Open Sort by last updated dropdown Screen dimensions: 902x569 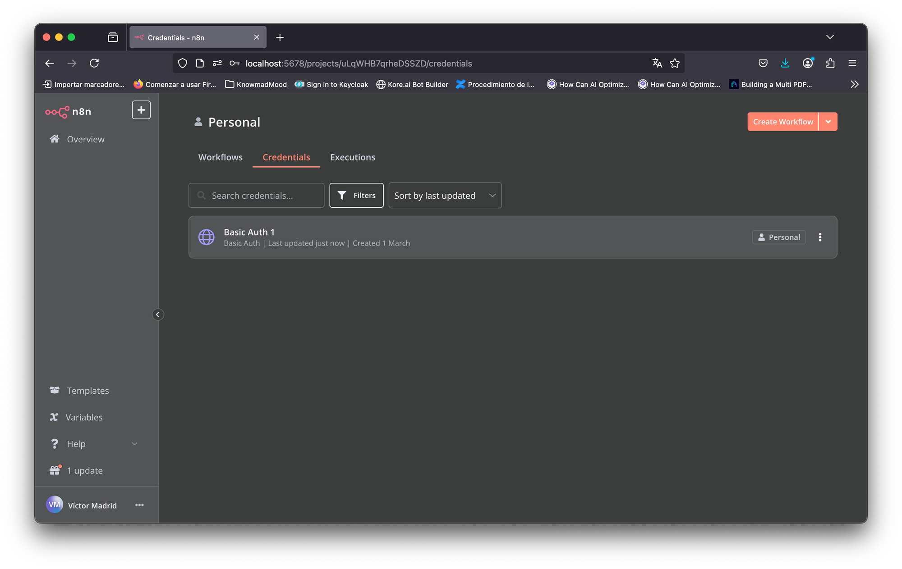tap(445, 196)
